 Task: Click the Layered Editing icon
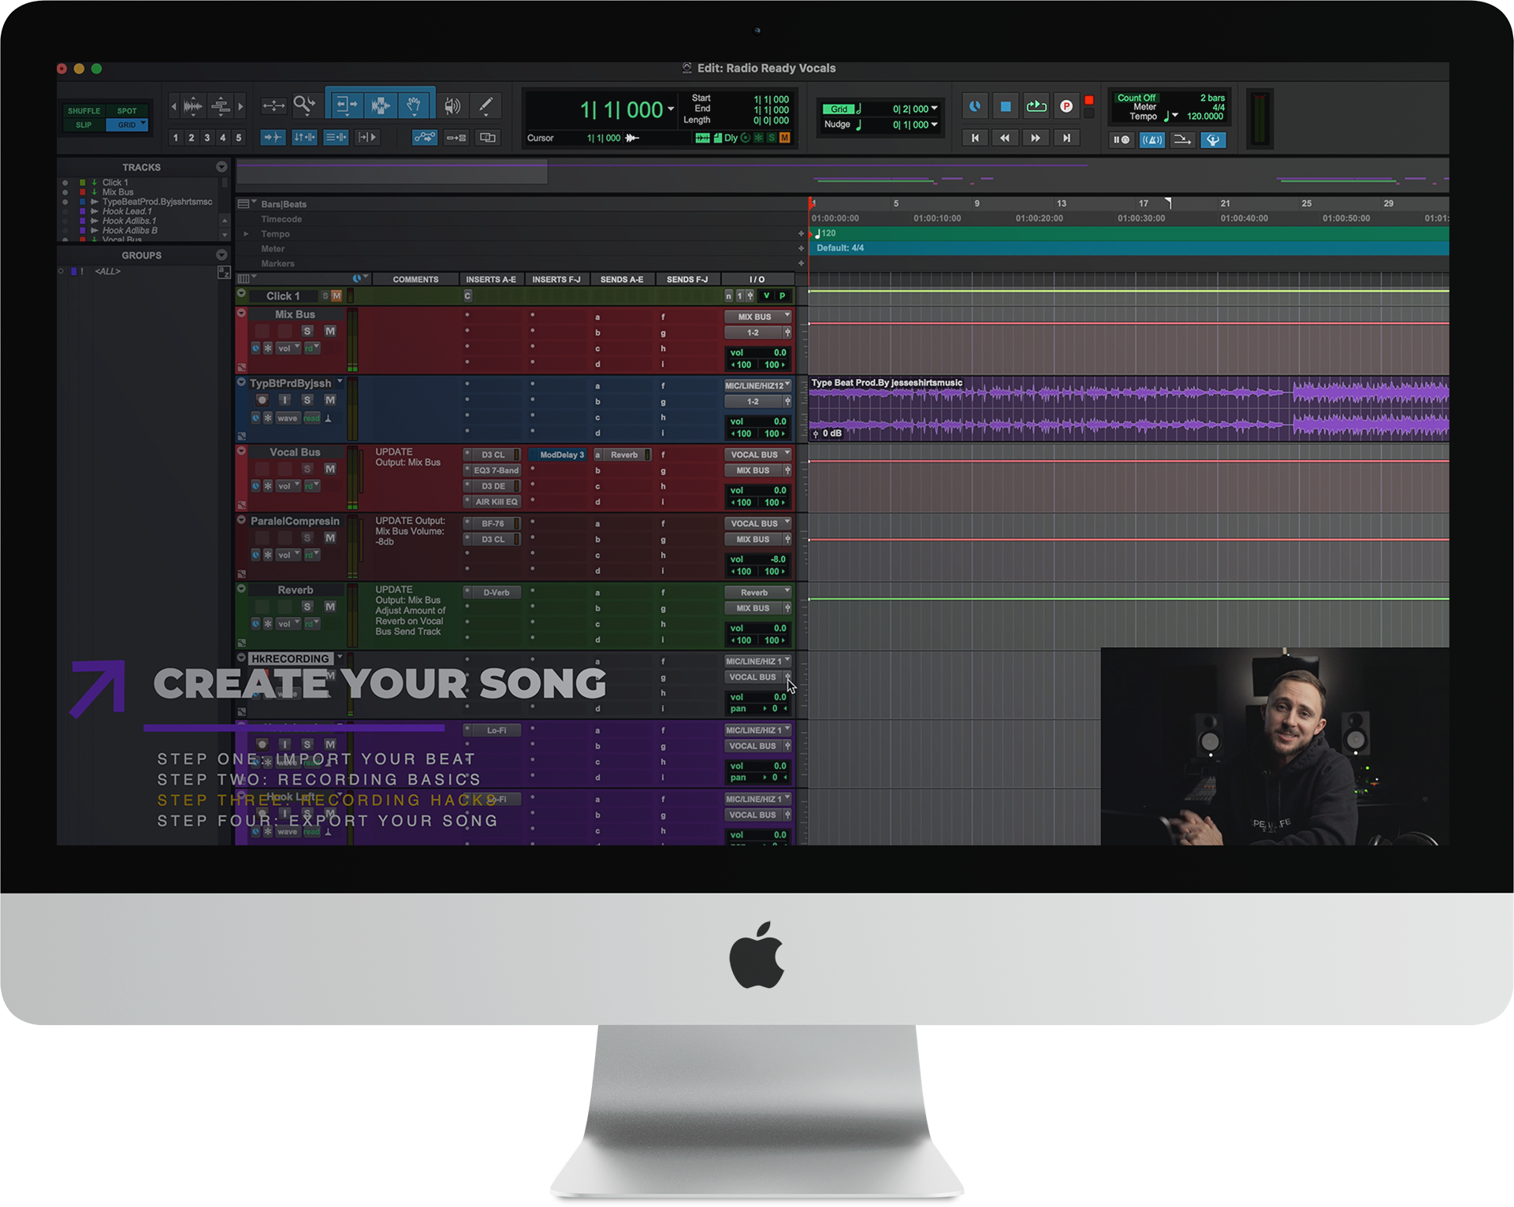pyautogui.click(x=488, y=138)
